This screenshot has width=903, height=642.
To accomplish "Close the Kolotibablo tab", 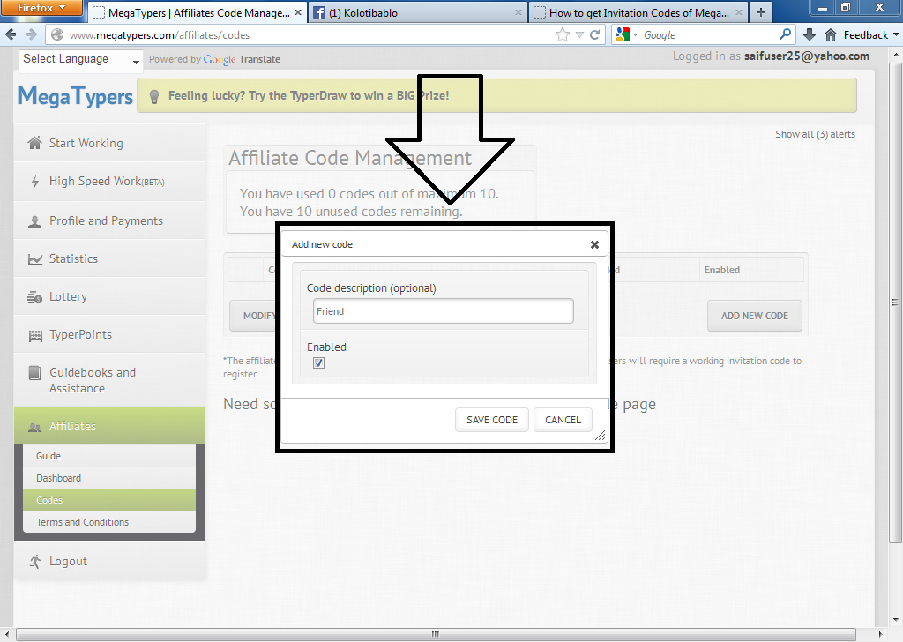I will [x=519, y=12].
